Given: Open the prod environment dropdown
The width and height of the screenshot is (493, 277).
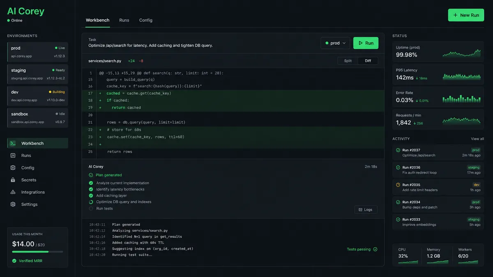Looking at the screenshot, I should (335, 43).
